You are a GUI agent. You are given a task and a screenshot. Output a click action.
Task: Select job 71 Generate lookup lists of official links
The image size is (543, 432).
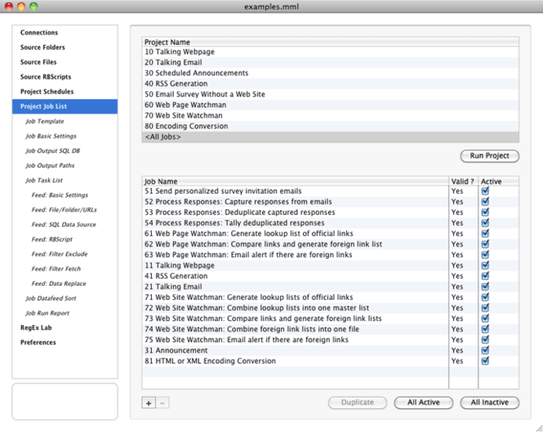point(331,297)
